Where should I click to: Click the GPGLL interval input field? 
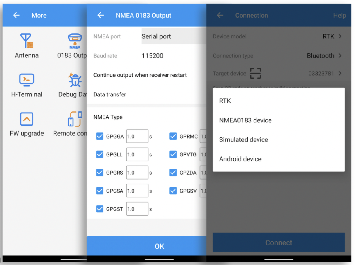pos(137,154)
